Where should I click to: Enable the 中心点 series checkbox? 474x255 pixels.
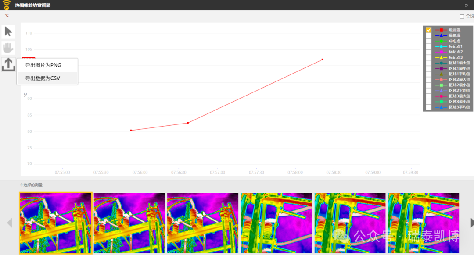click(x=429, y=41)
